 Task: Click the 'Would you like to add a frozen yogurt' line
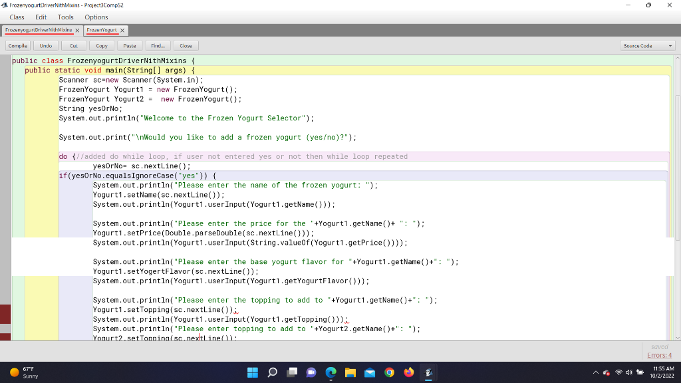click(207, 137)
